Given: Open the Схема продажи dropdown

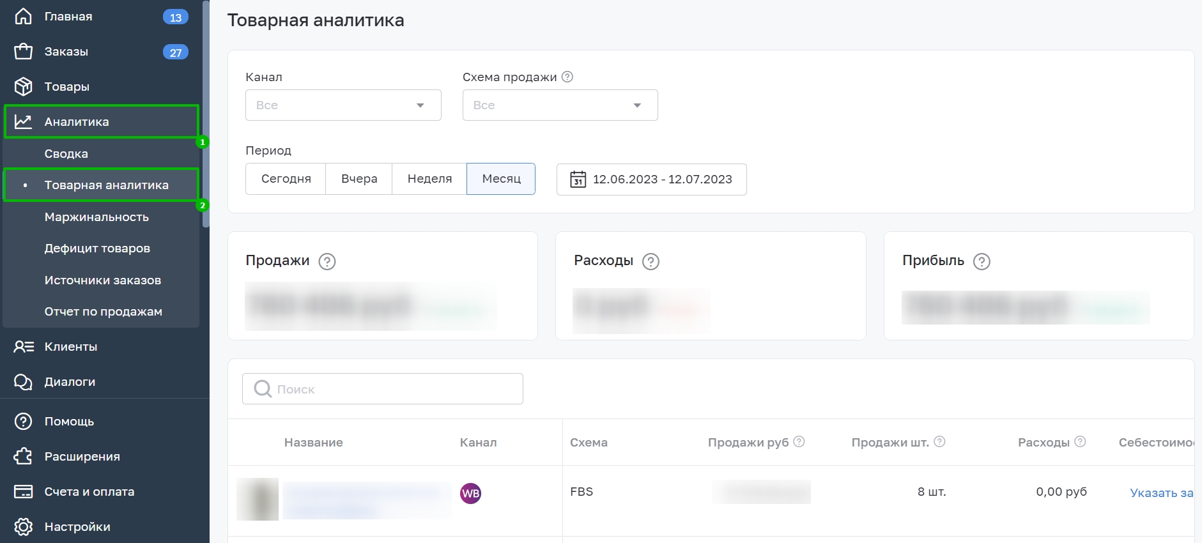Looking at the screenshot, I should coord(560,105).
